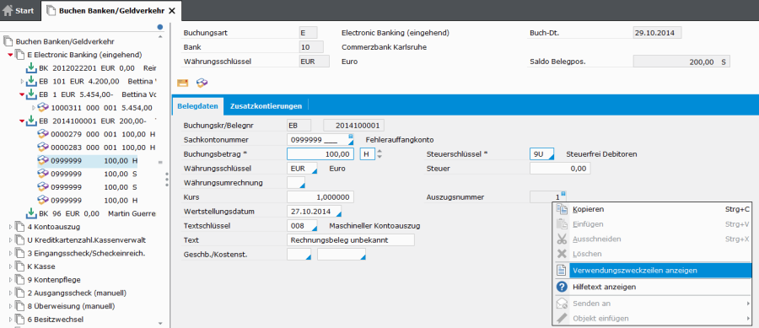Open the Steuerschlüssel 9U dropdown
The image size is (759, 328).
pyautogui.click(x=551, y=156)
